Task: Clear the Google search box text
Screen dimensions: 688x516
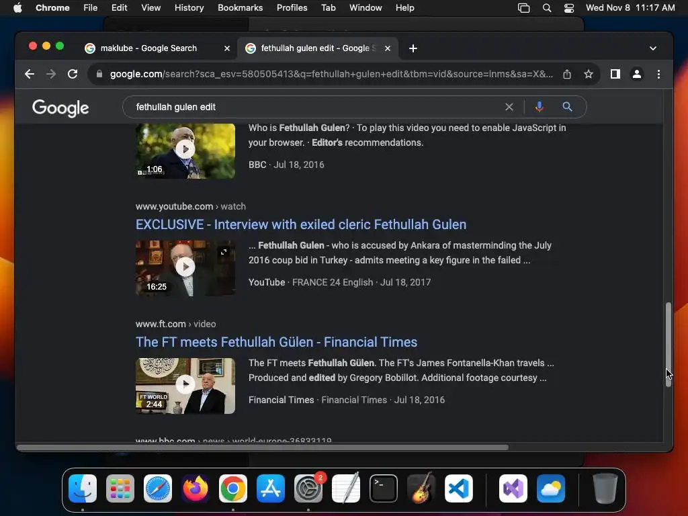Action: [x=509, y=107]
